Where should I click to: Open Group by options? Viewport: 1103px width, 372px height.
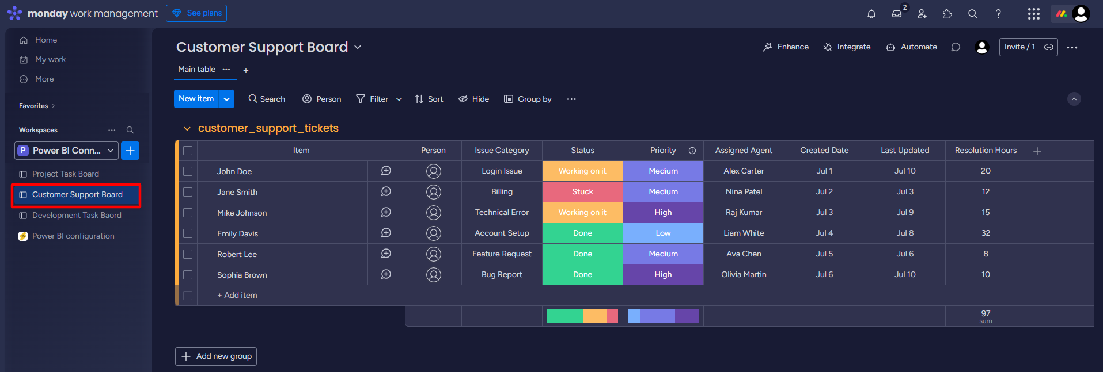point(528,99)
